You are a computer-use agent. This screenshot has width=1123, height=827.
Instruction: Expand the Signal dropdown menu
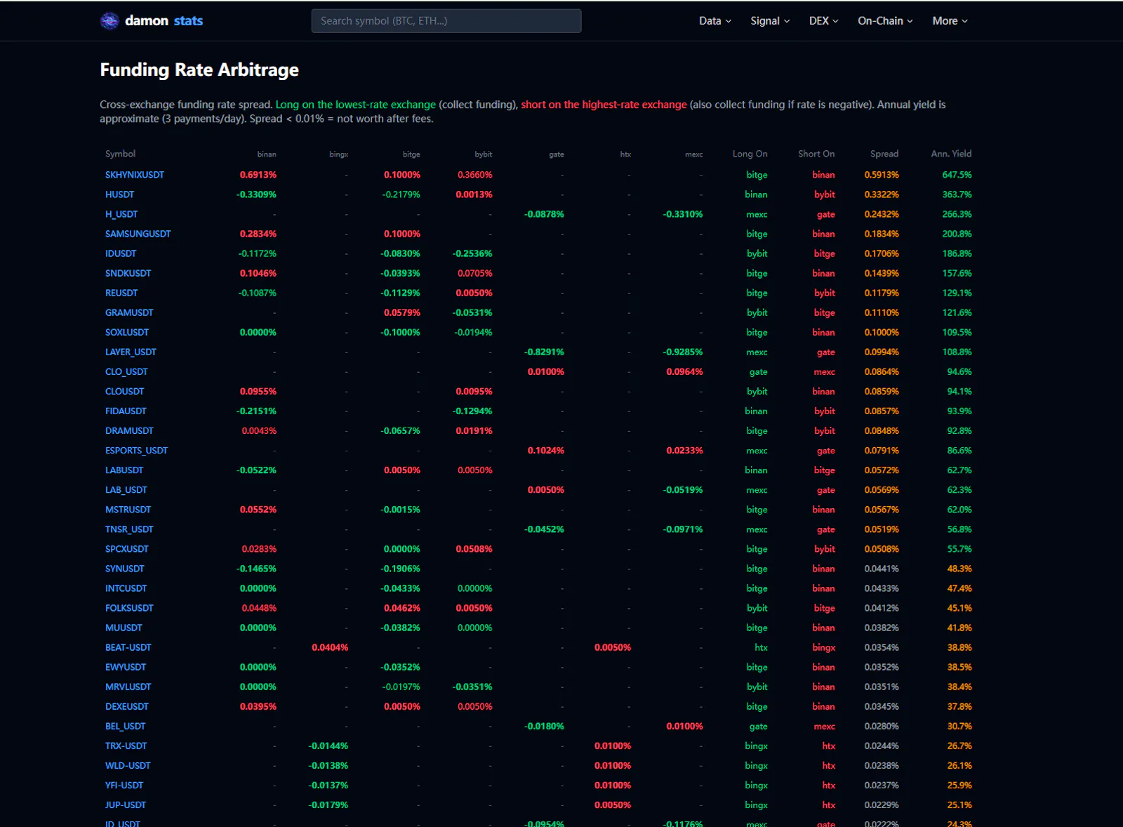coord(770,21)
